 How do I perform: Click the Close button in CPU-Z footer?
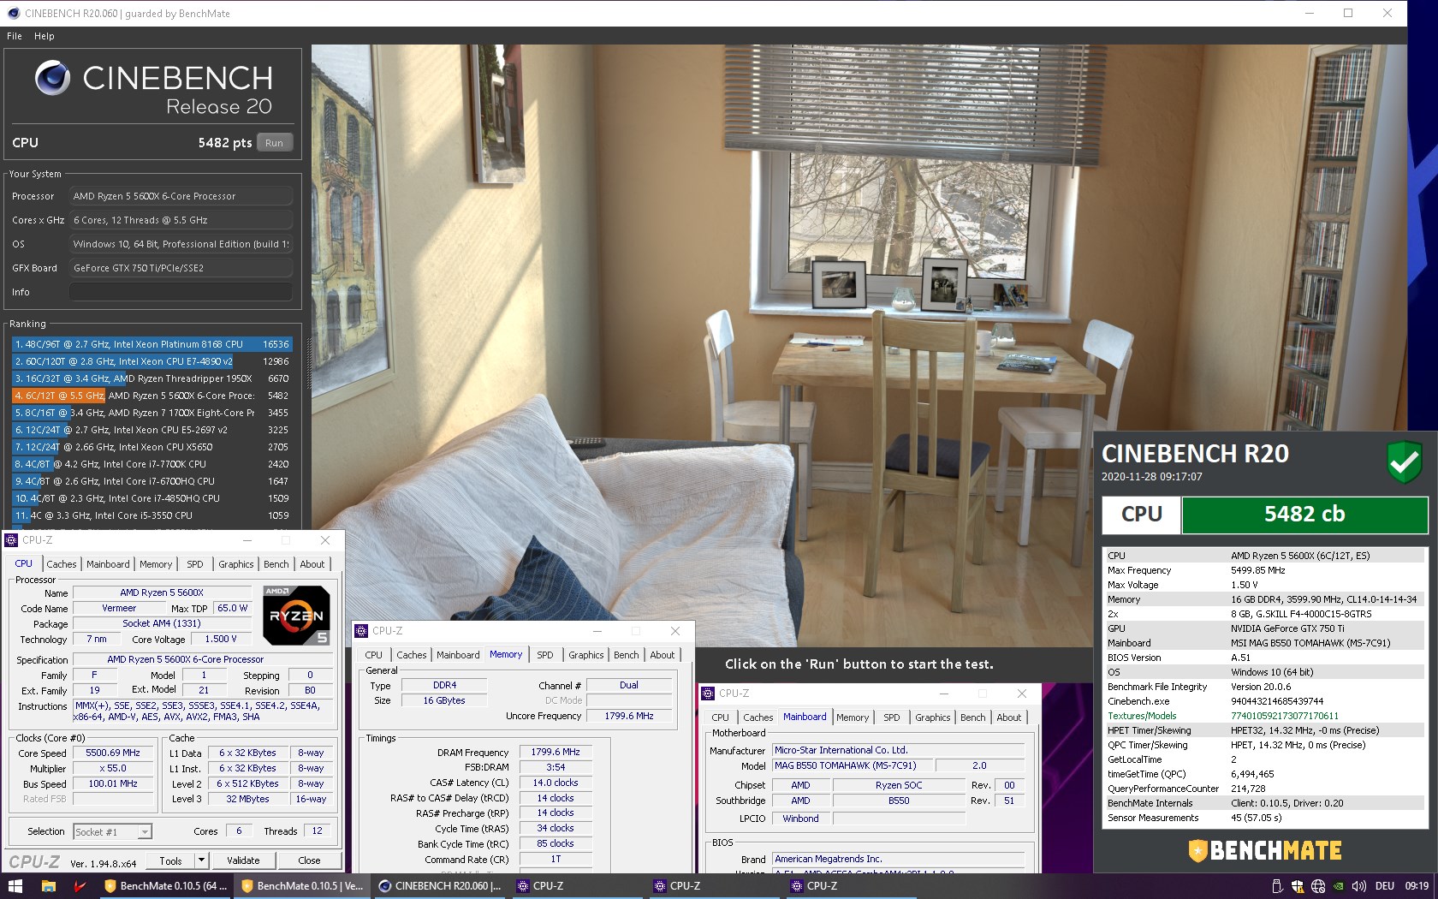tap(310, 860)
